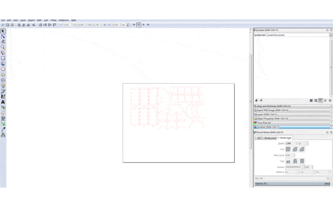Toggle width/height lock icon
The image size is (333, 207).
click(x=105, y=25)
